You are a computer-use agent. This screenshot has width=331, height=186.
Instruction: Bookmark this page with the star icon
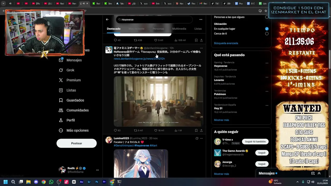(266, 11)
